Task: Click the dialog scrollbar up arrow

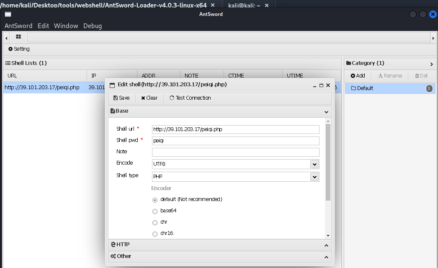Action: pyautogui.click(x=328, y=121)
